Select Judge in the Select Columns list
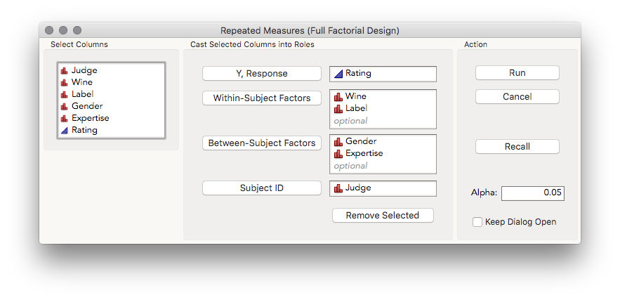The image size is (620, 300). 111,70
